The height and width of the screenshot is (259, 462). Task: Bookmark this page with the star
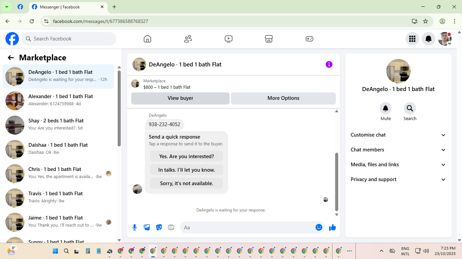pos(425,21)
